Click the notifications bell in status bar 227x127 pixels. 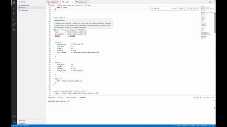click(213, 126)
